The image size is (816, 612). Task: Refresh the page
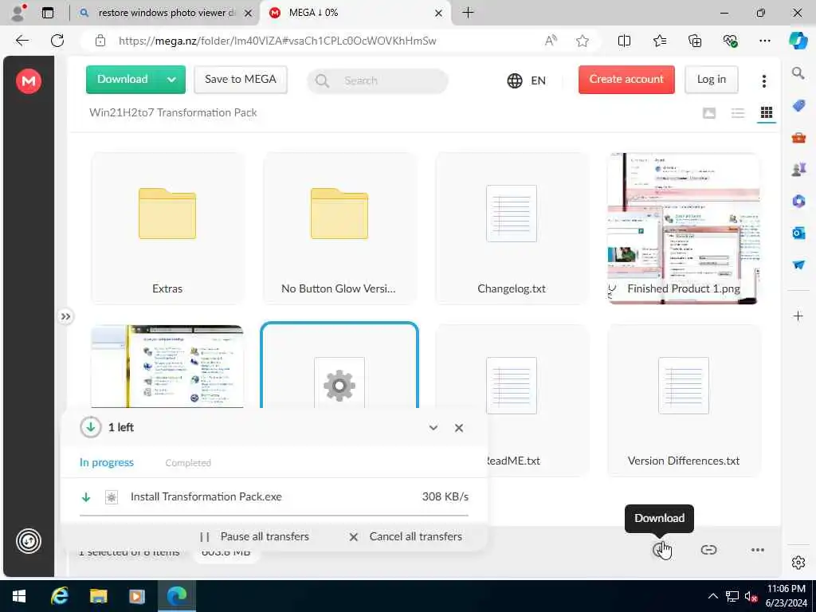[x=57, y=41]
